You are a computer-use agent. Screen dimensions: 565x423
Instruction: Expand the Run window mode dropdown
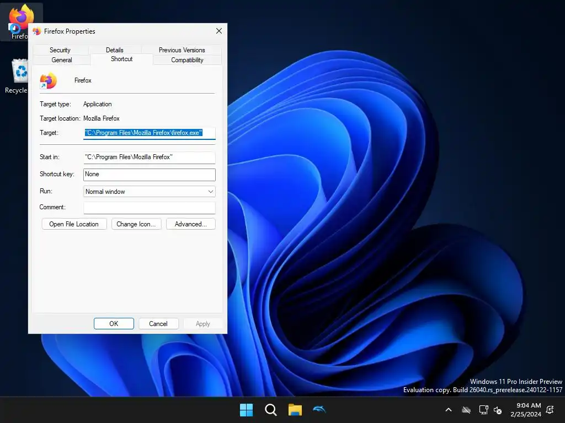pos(149,191)
